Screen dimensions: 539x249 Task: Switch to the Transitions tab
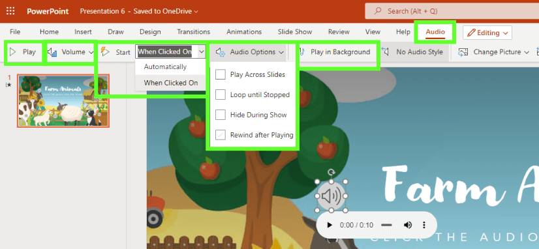(x=194, y=32)
